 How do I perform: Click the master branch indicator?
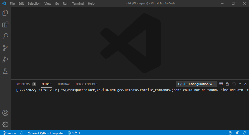tap(10, 133)
